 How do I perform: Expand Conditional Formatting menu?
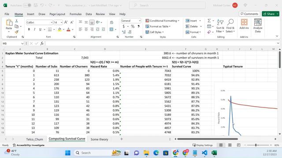(x=163, y=21)
